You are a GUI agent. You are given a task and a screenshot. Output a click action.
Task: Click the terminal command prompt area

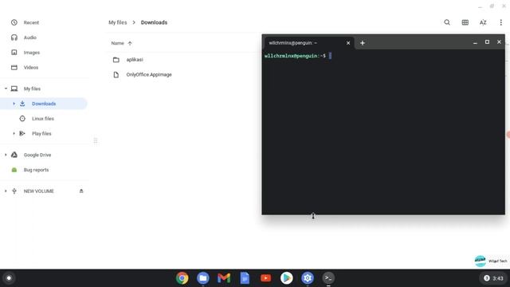pyautogui.click(x=383, y=132)
